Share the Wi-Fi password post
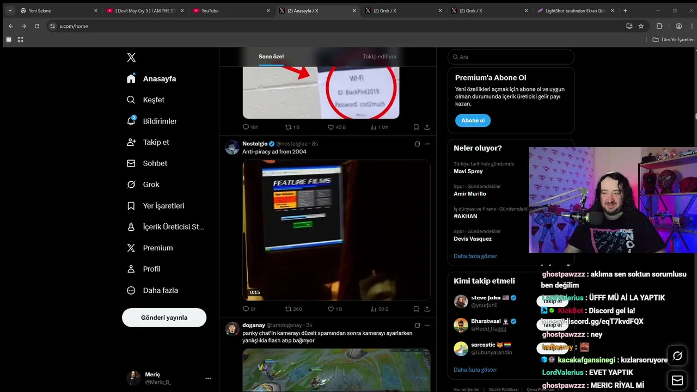Screen dimensions: 697x392 tap(427, 127)
